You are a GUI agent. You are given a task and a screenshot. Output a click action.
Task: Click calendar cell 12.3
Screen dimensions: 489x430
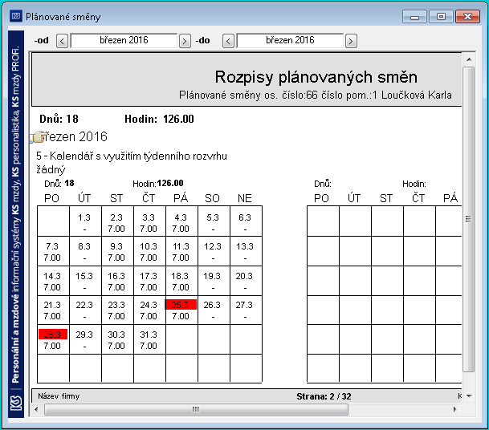214,251
